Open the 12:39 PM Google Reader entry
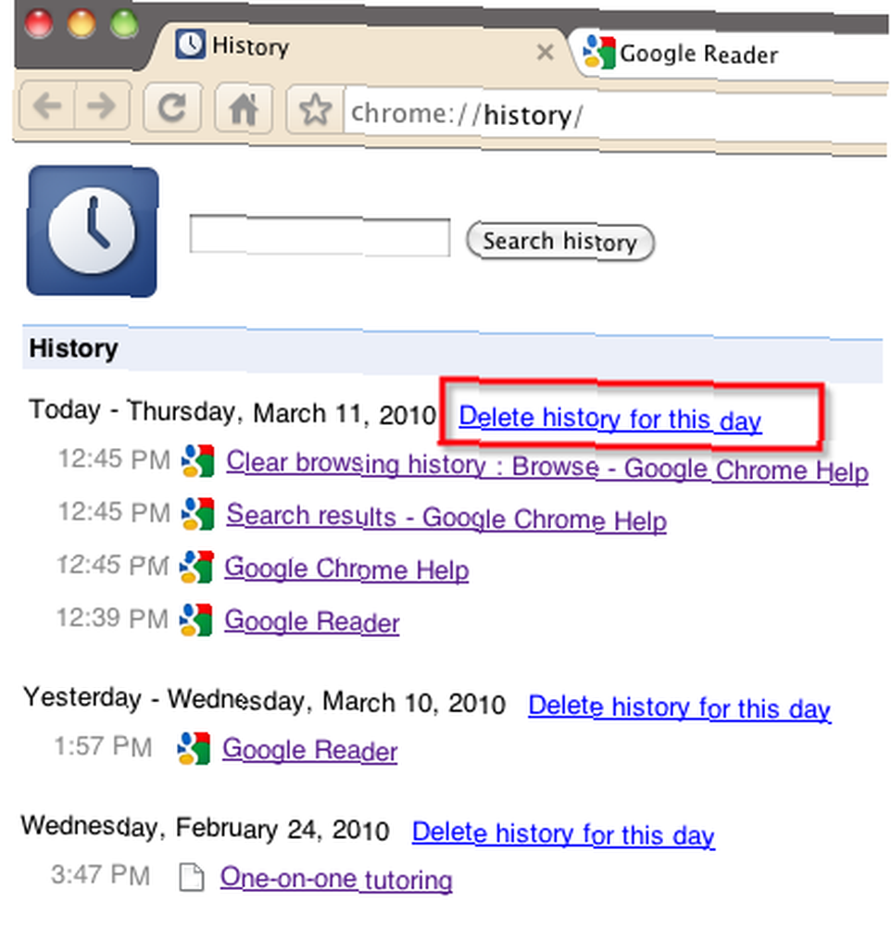The image size is (891, 926). pyautogui.click(x=312, y=621)
